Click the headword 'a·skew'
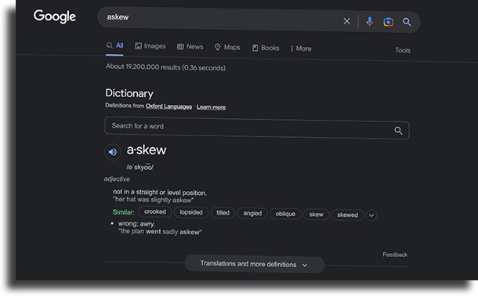Viewport: 478px width, 296px height. point(147,150)
